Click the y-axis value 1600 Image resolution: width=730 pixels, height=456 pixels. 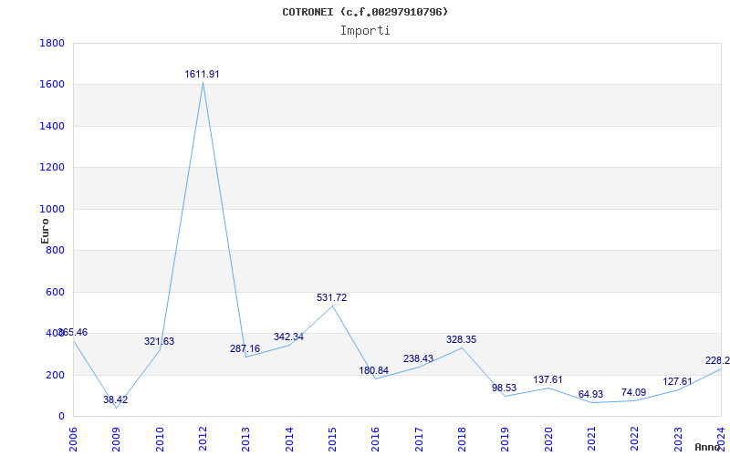[52, 85]
